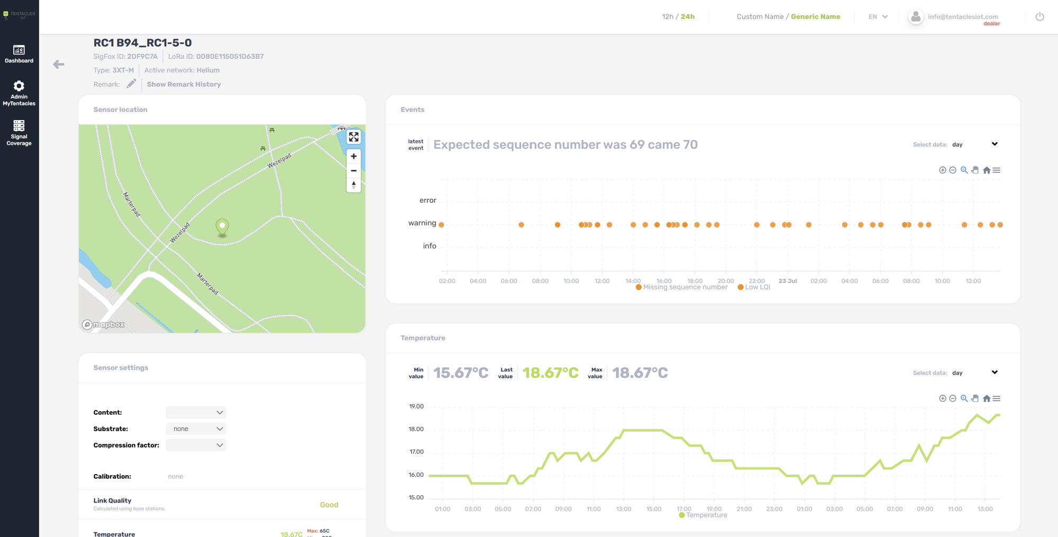The height and width of the screenshot is (537, 1058).
Task: Edit the remark with the pencil icon
Action: coord(131,84)
